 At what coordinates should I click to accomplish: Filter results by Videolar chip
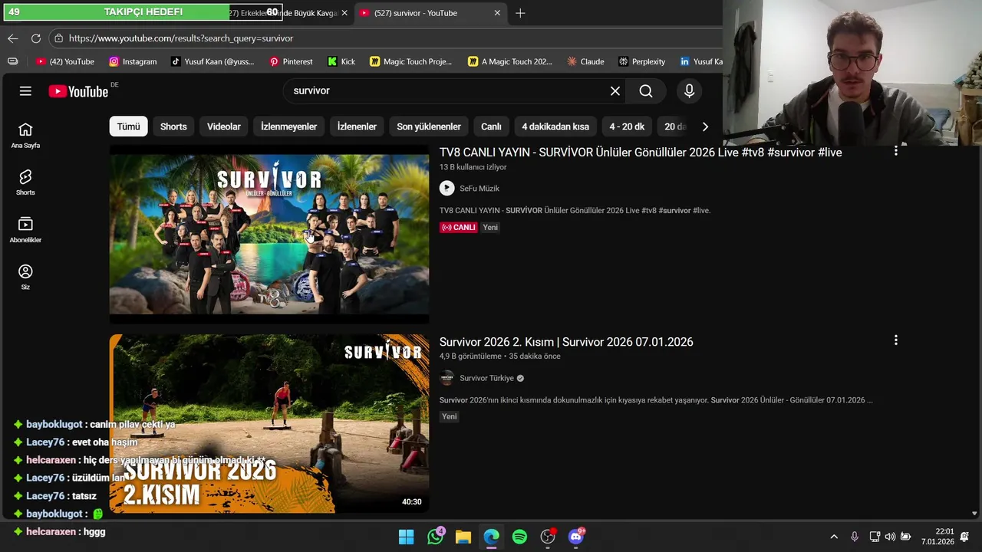[x=224, y=127]
